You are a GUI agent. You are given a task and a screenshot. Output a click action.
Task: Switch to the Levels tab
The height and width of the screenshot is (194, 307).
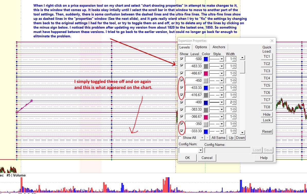(184, 47)
